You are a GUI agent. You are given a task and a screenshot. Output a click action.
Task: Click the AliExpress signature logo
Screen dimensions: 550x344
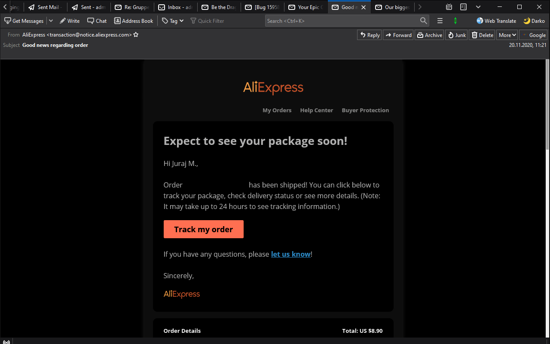point(182,294)
